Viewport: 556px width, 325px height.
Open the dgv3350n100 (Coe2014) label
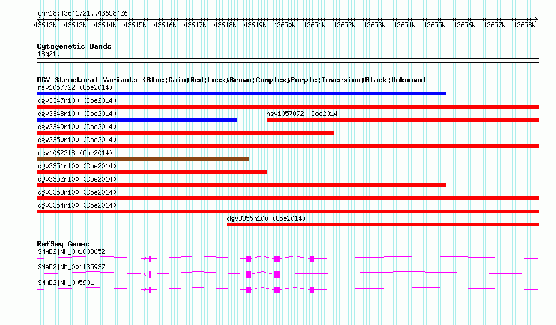[x=77, y=140]
